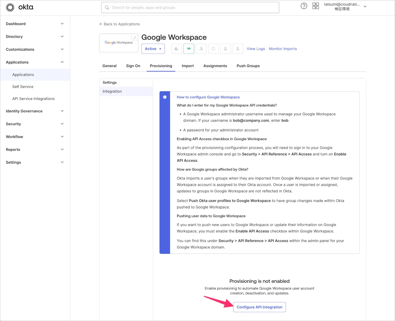Click the people, apps and groups search field
The image size is (395, 321).
tap(190, 8)
